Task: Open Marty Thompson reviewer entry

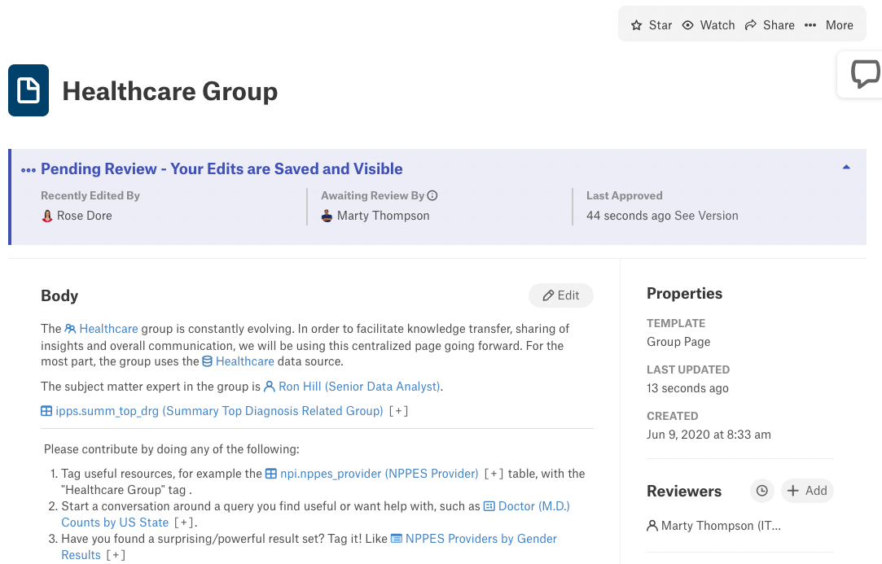Action: point(721,526)
